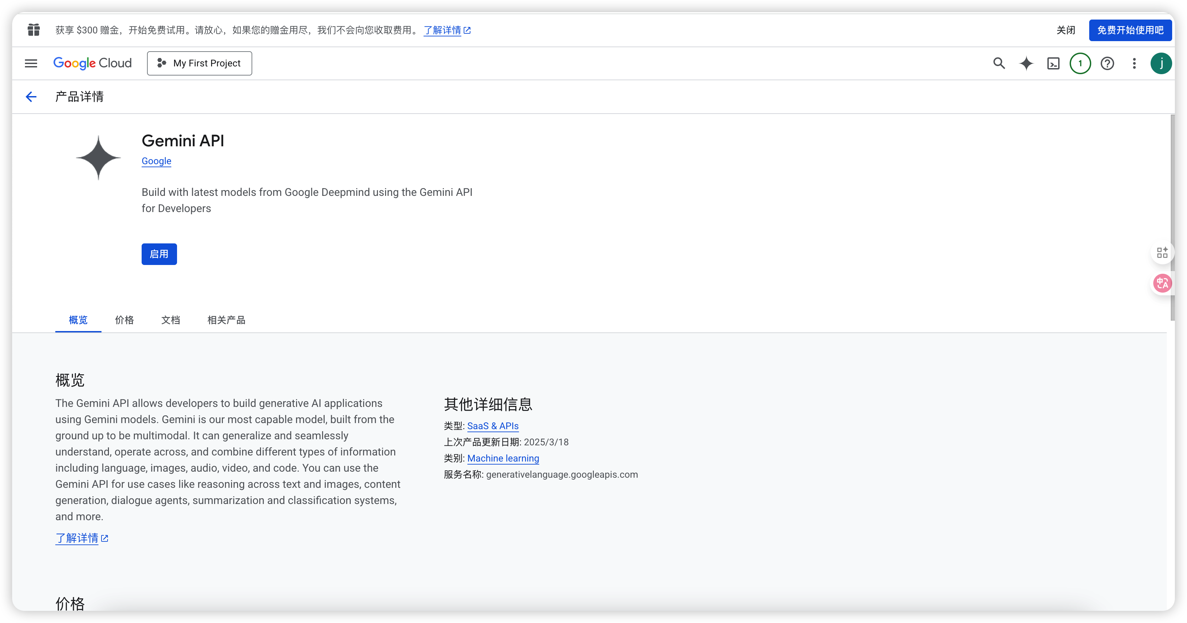Open the account avatar labeled j
Screen dimensions: 1187x623
tap(1161, 63)
